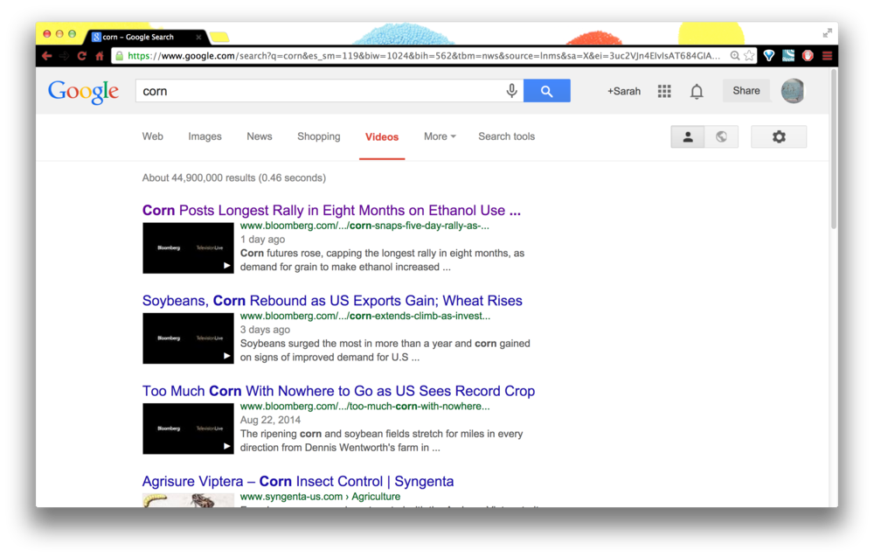Click the About 44,900,000 results text
The height and width of the screenshot is (557, 874).
click(x=234, y=178)
